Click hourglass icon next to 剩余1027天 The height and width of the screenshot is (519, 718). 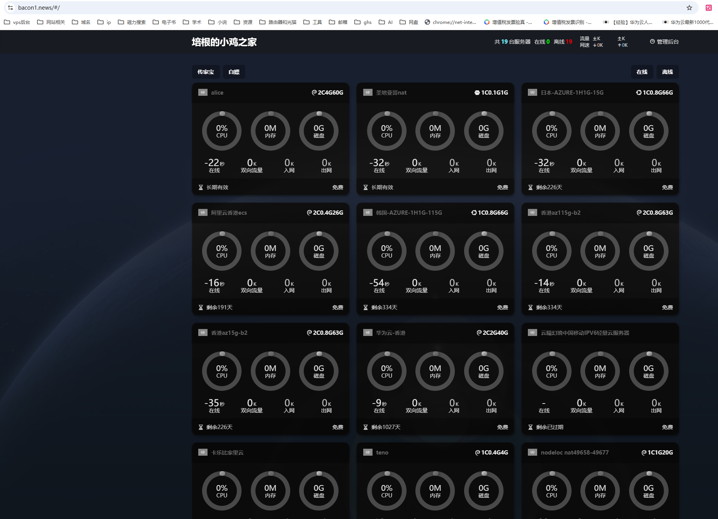[x=366, y=427]
